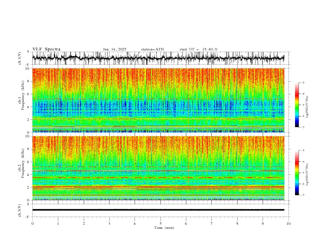The height and width of the screenshot is (251, 325).
Task: Click the ch.1 spectrogram panel
Action: pos(158,100)
